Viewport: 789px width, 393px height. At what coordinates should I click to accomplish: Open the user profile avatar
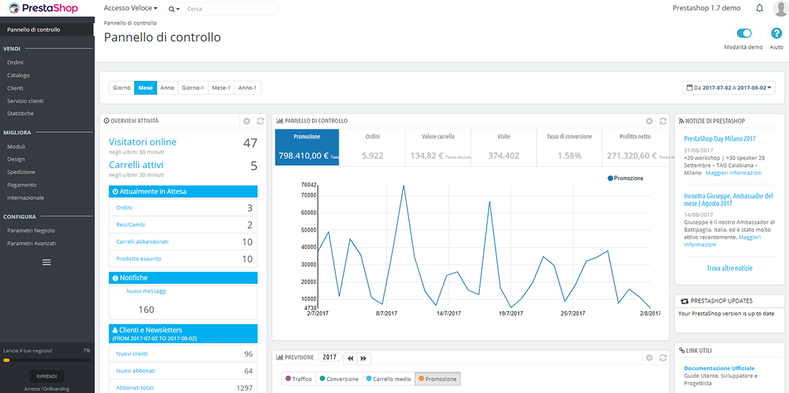click(780, 9)
